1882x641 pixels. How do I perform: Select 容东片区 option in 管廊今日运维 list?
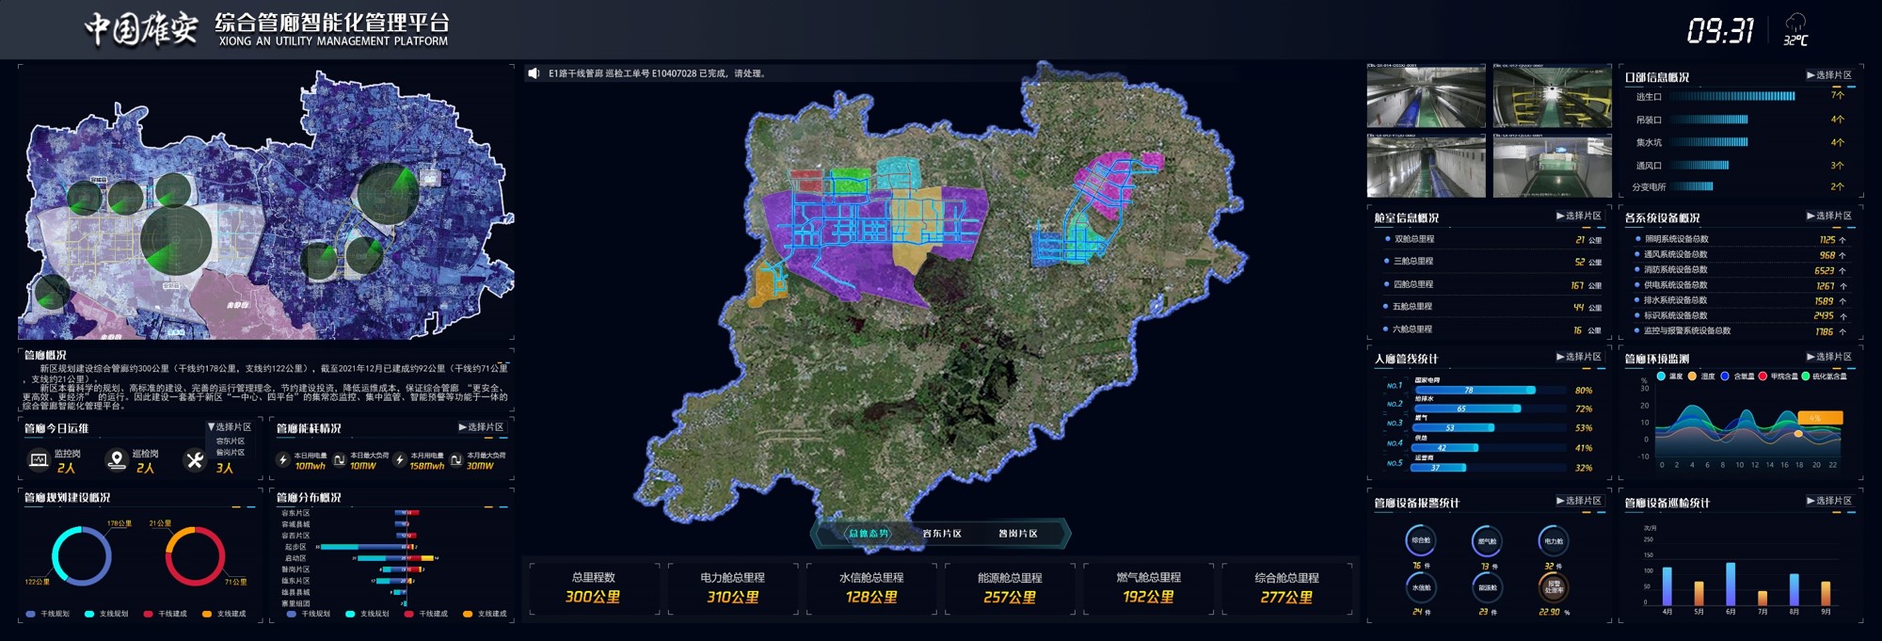231,441
